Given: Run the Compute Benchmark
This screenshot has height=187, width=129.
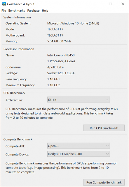Looking at the screenshot, I should point(104,182).
